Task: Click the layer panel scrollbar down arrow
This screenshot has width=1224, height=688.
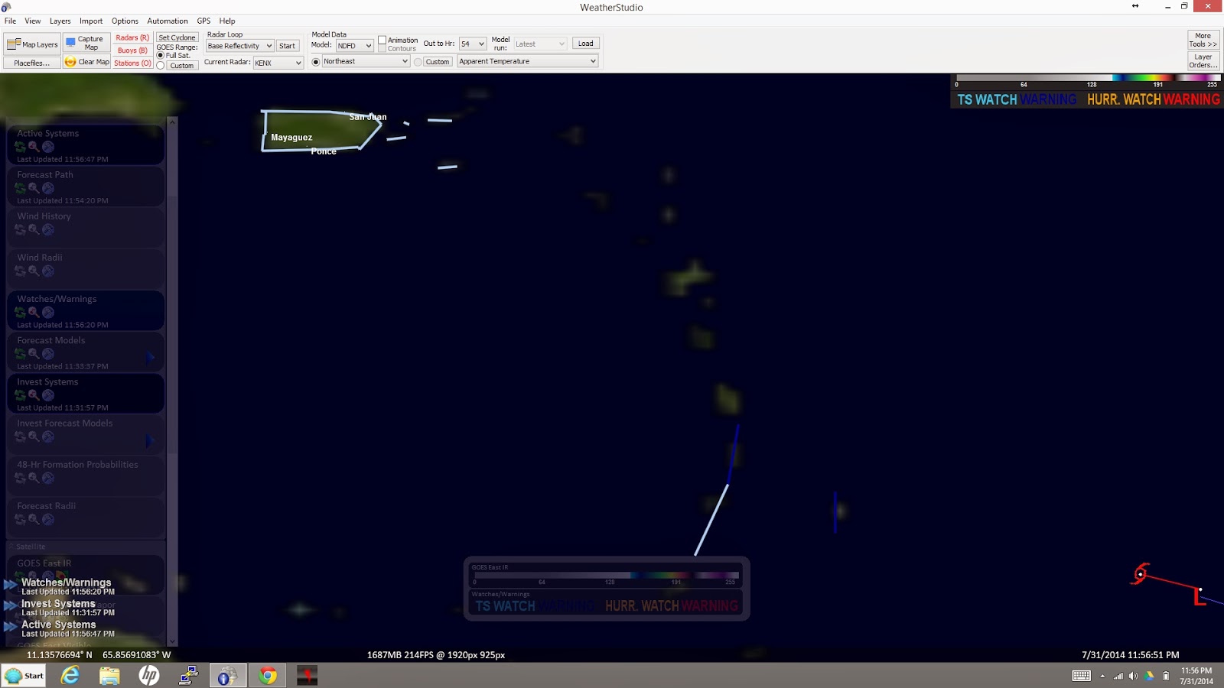Action: coord(172,641)
